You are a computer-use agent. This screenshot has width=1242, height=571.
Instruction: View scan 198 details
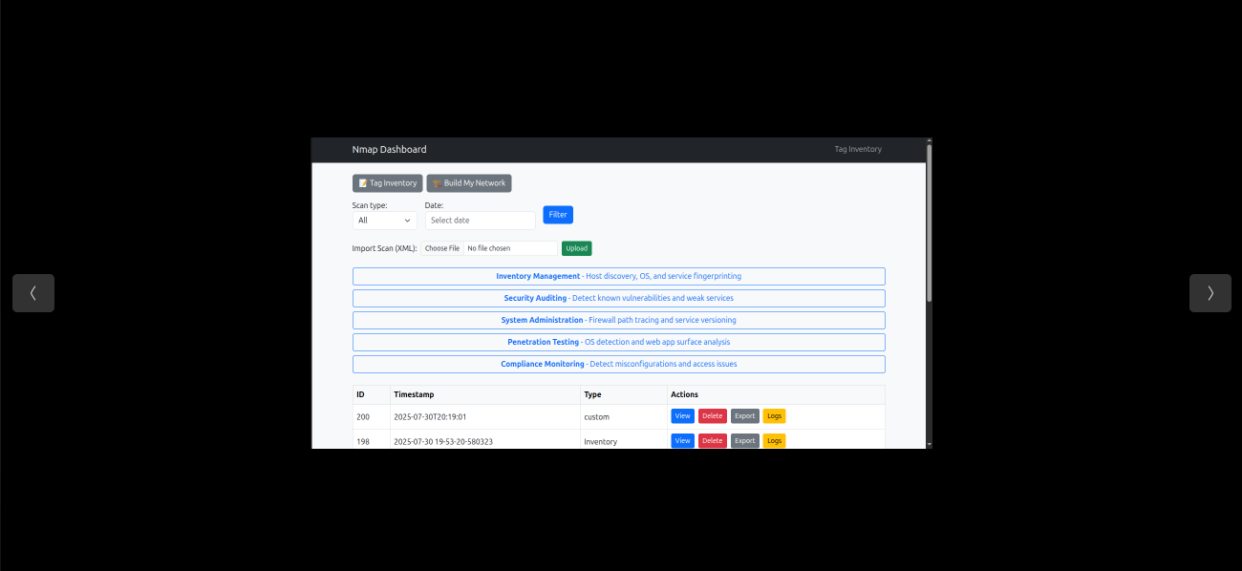(x=682, y=441)
